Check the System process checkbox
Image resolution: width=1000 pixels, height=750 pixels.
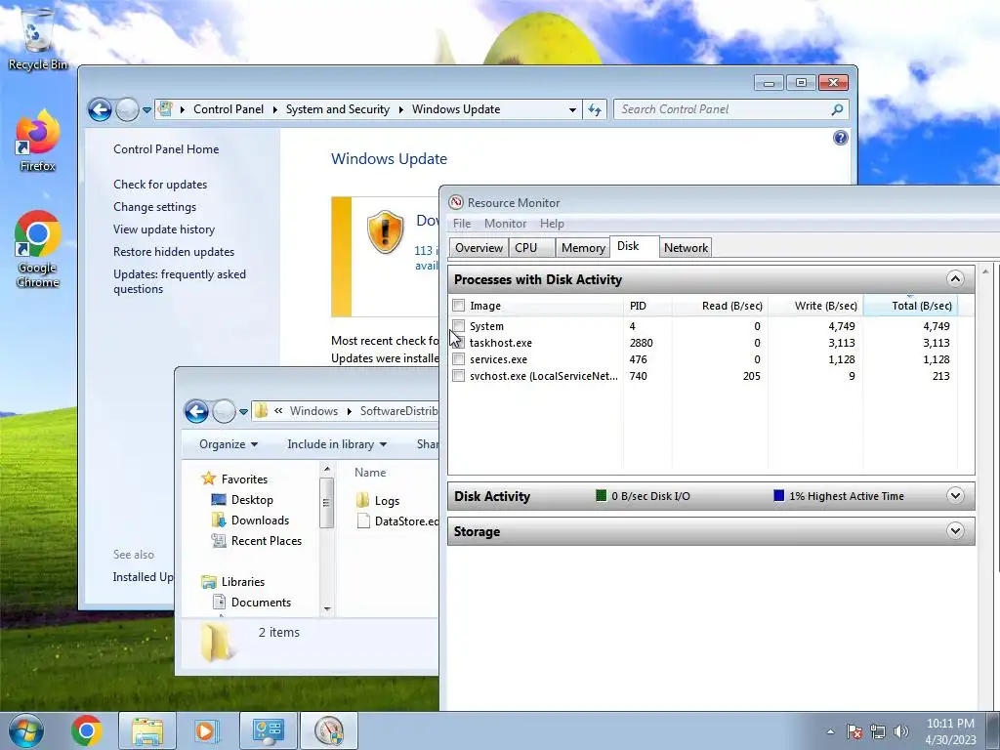pos(459,326)
